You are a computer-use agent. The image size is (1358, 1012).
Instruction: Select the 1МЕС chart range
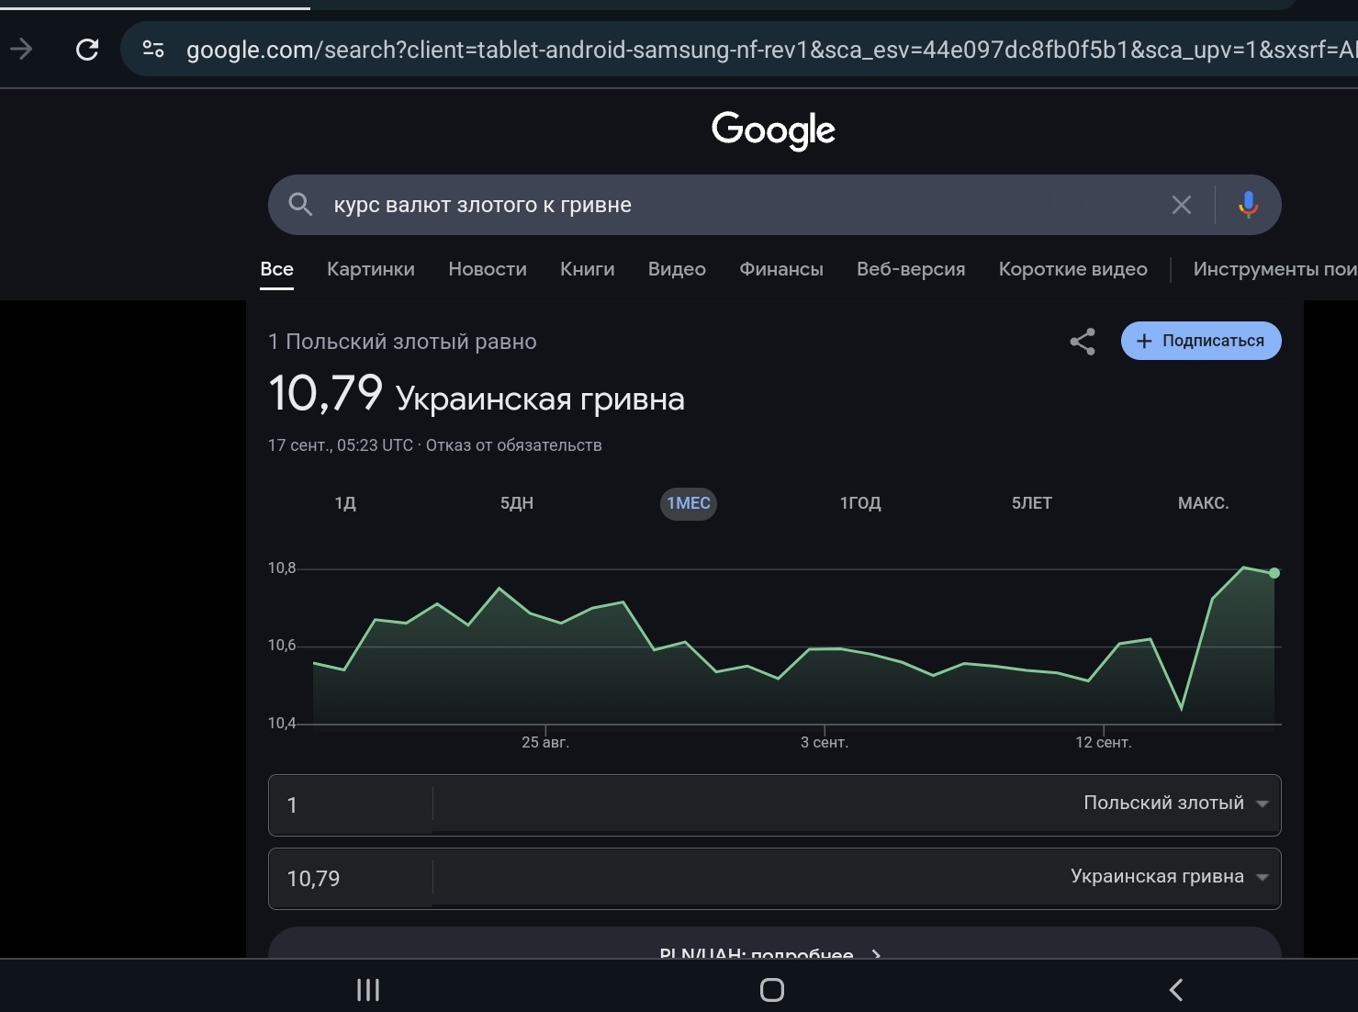click(689, 503)
